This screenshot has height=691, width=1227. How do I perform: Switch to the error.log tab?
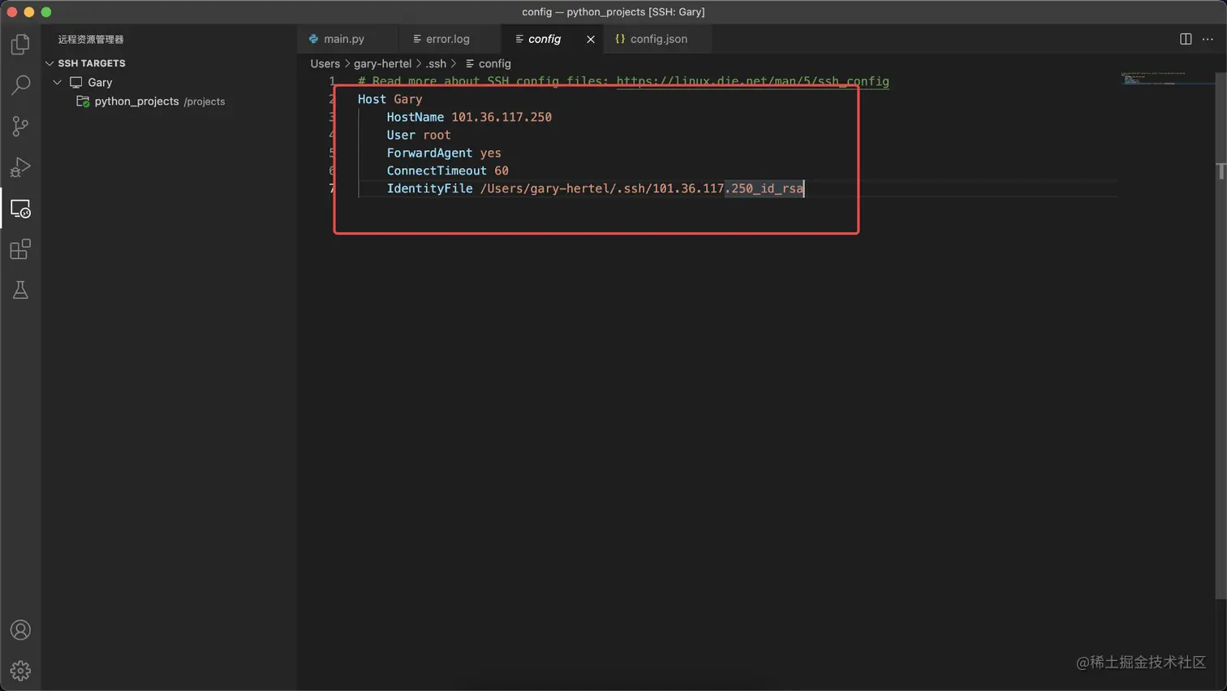coord(449,39)
